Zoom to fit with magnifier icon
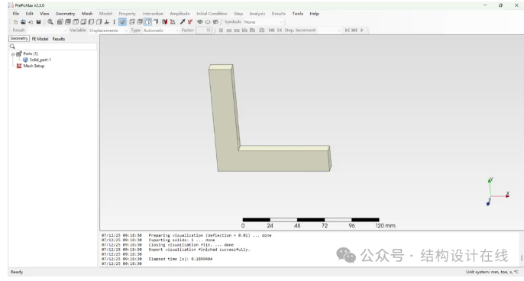 50,22
